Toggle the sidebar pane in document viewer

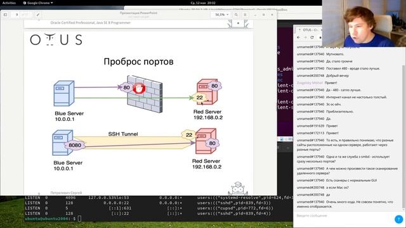pos(5,15)
